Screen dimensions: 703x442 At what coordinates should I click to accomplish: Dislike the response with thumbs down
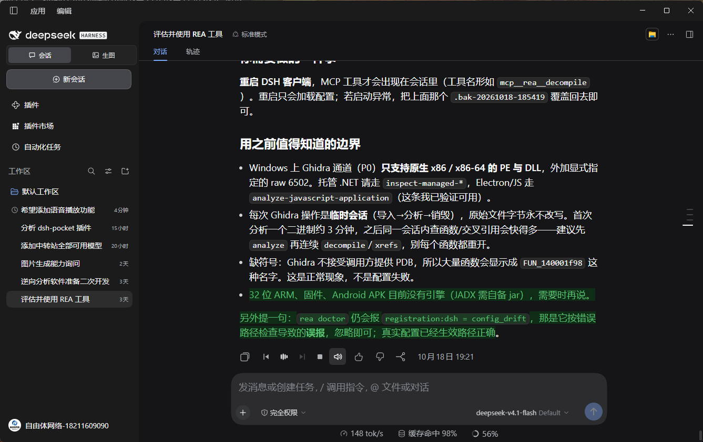pos(380,357)
